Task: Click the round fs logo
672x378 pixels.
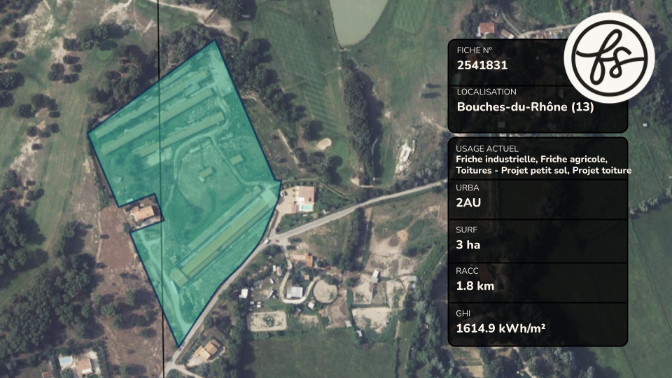Action: pyautogui.click(x=609, y=58)
